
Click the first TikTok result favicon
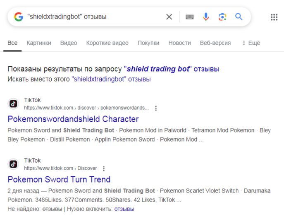point(14,104)
